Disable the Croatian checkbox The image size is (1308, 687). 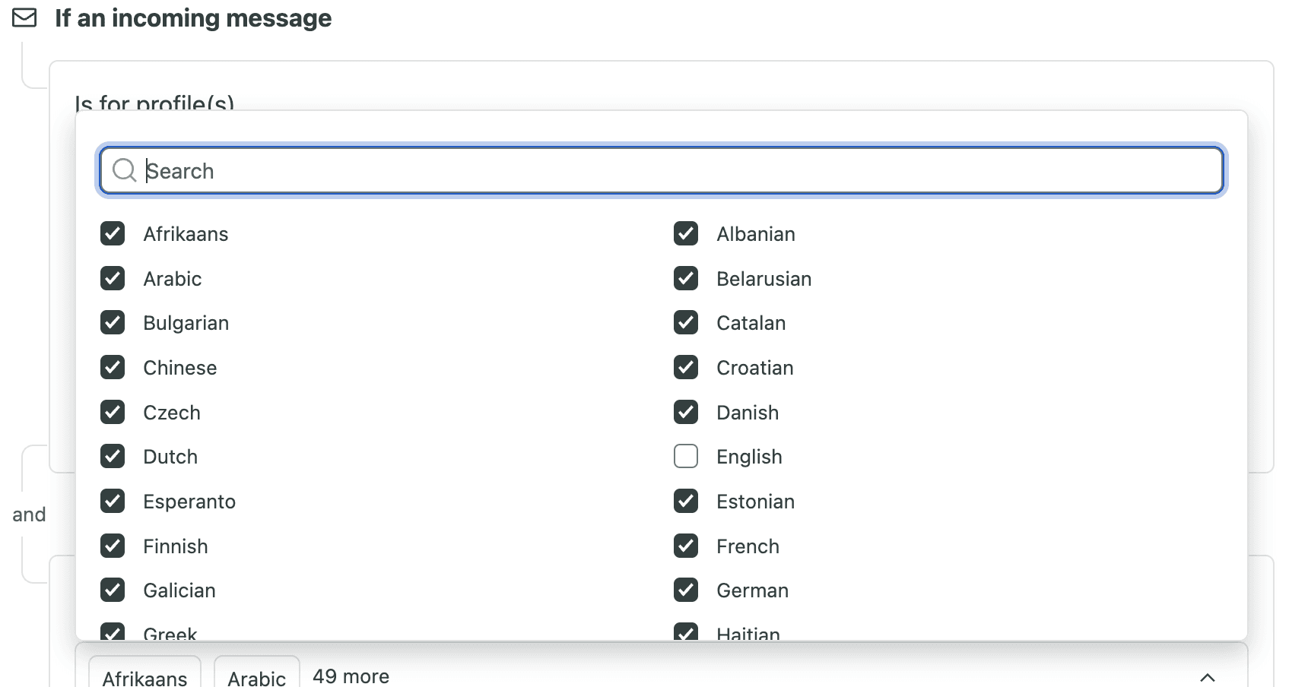tap(686, 367)
